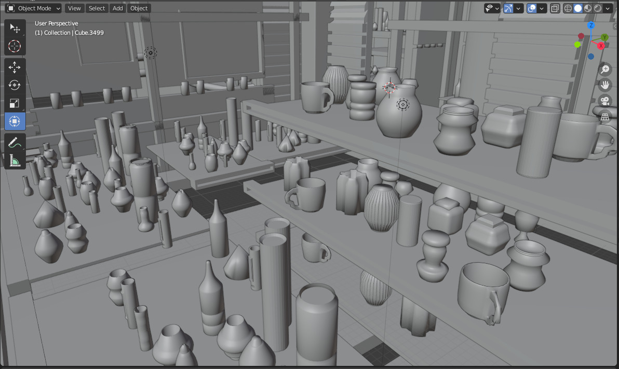Switch perspective/orthographic grid icon
619x369 pixels.
coord(605,116)
